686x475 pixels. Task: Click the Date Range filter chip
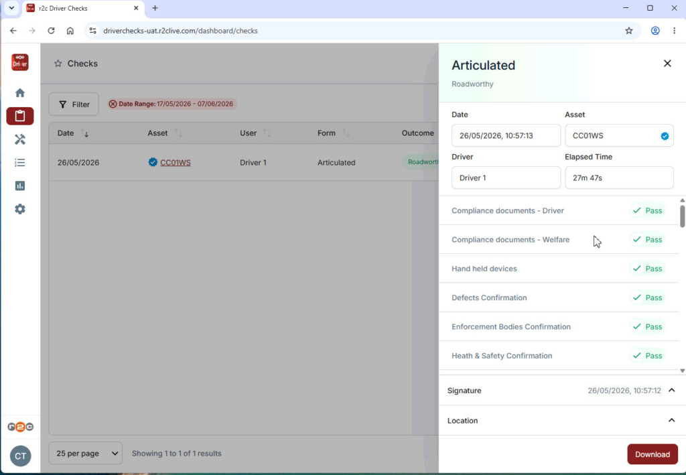coord(172,104)
